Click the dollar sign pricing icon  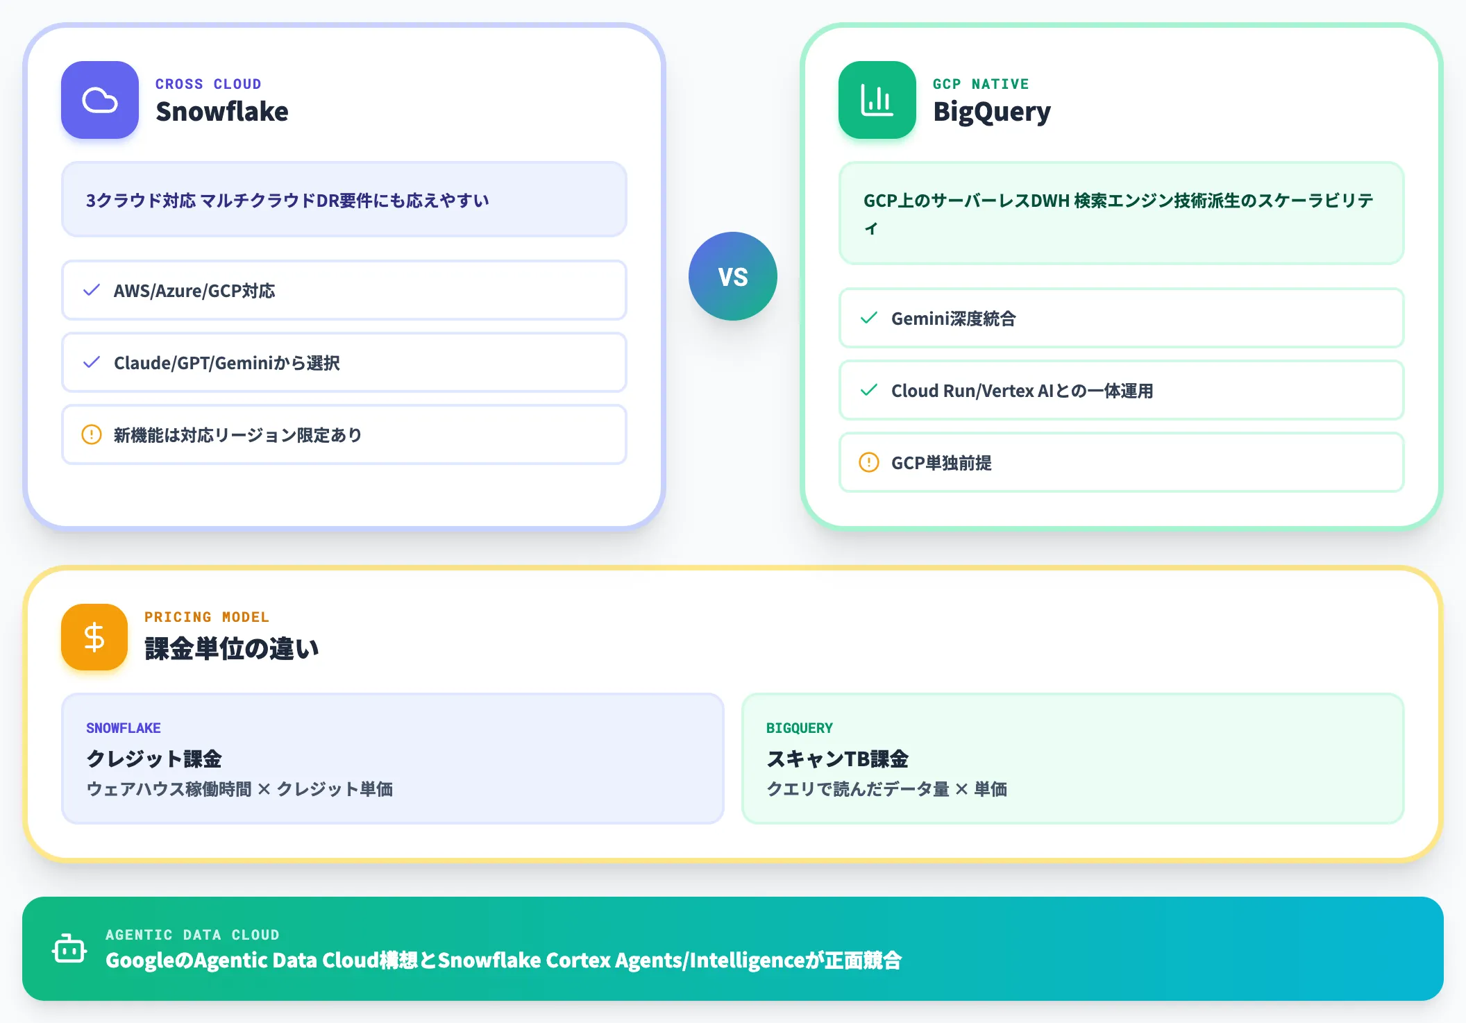94,637
